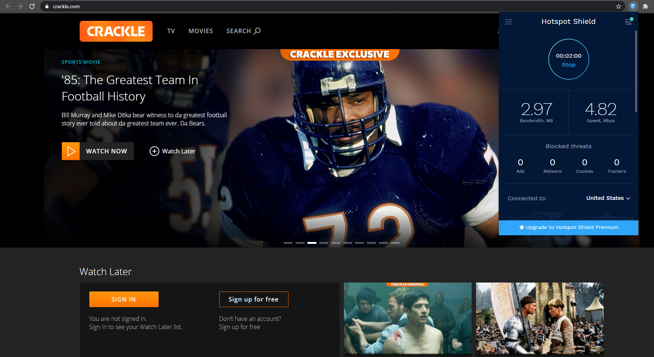Open the browser extensions puzzle icon
654x357 pixels.
click(x=645, y=6)
